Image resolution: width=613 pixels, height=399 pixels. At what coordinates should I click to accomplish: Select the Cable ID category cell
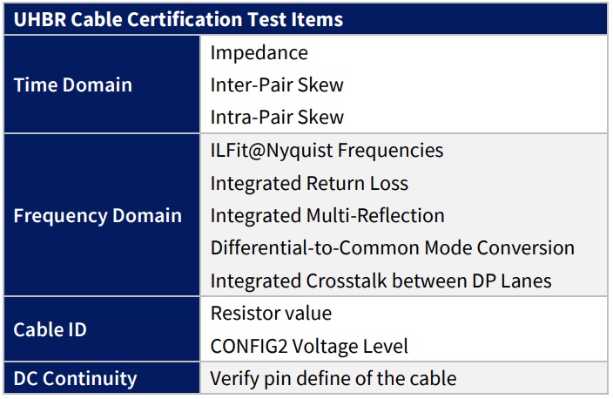pyautogui.click(x=51, y=330)
